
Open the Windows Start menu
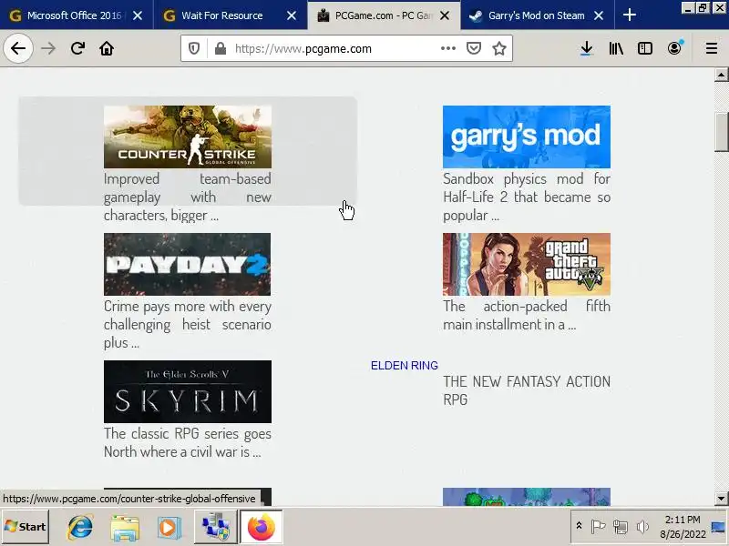click(26, 527)
